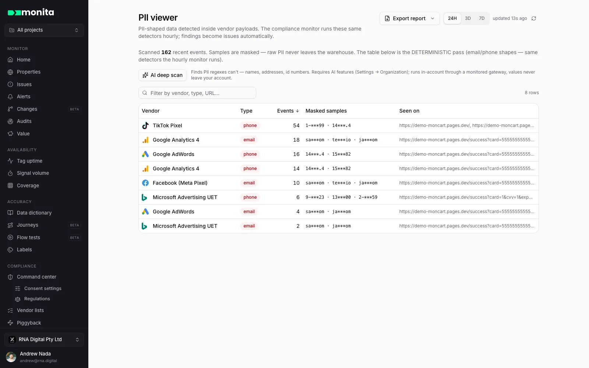Click Google AdWords row with 4 events
This screenshot has height=368, width=589.
(x=339, y=212)
